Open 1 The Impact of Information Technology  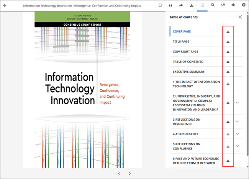(196, 84)
